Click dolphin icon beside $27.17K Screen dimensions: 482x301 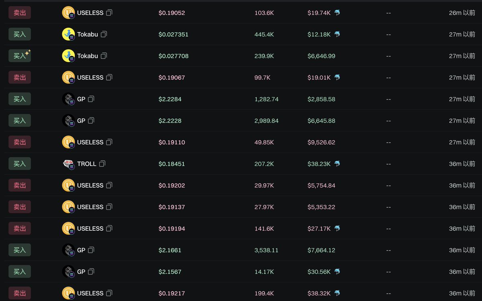coord(337,228)
